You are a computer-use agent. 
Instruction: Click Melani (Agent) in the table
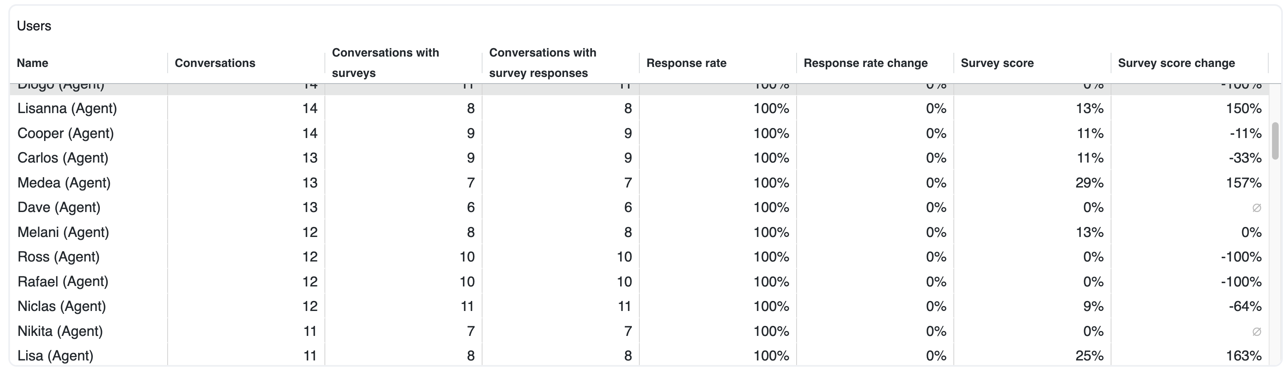click(63, 232)
